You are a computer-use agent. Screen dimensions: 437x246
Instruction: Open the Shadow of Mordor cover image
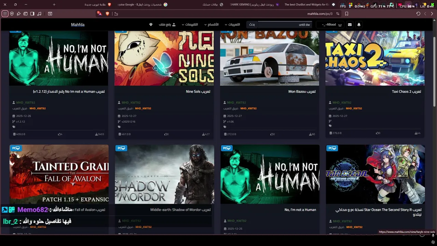[165, 174]
